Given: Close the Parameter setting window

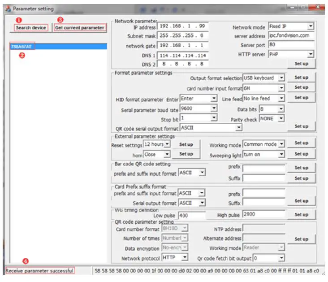Looking at the screenshot, I should pos(317,7).
